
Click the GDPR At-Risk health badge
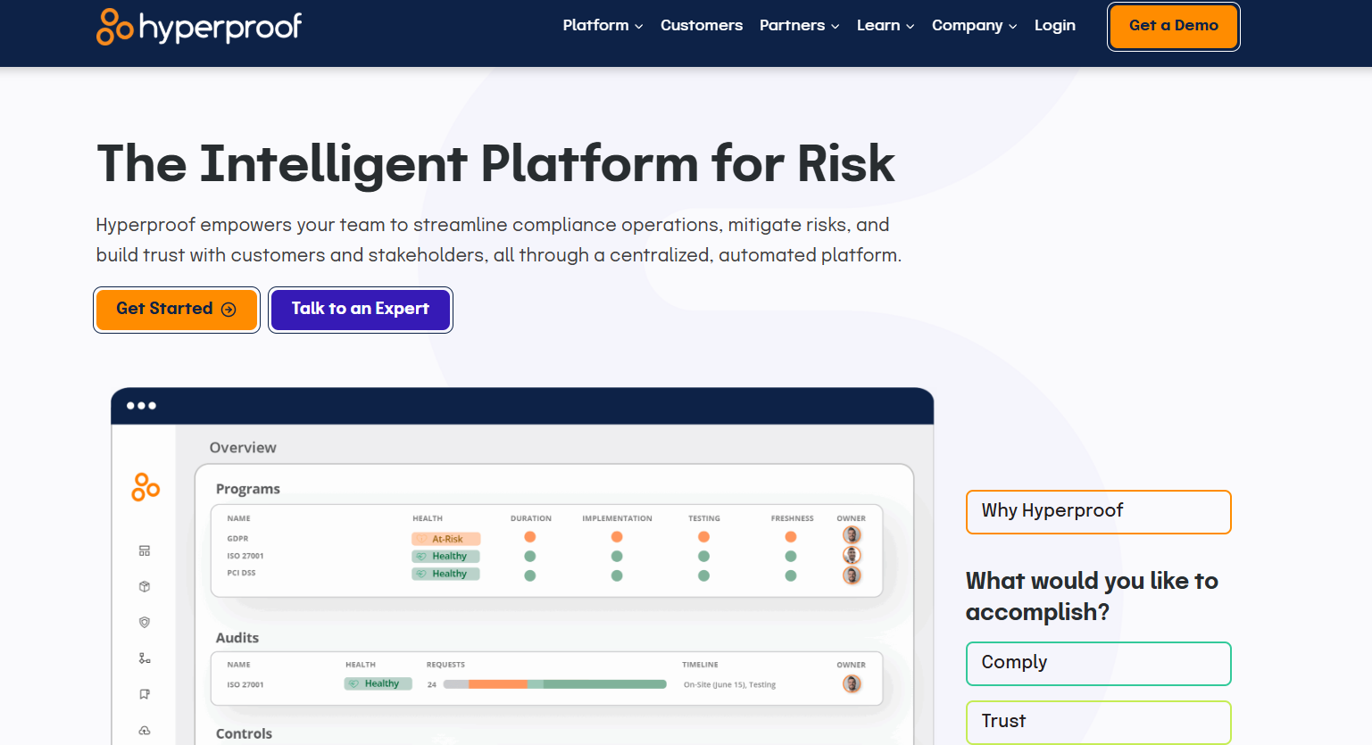click(446, 539)
